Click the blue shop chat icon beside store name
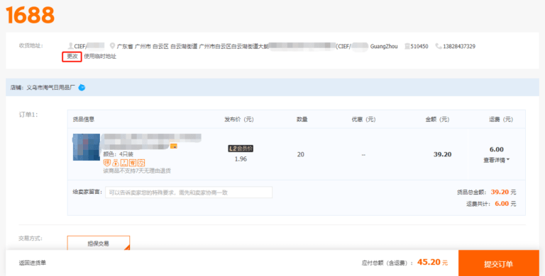Viewport: 545px width, 276px height. tap(82, 87)
